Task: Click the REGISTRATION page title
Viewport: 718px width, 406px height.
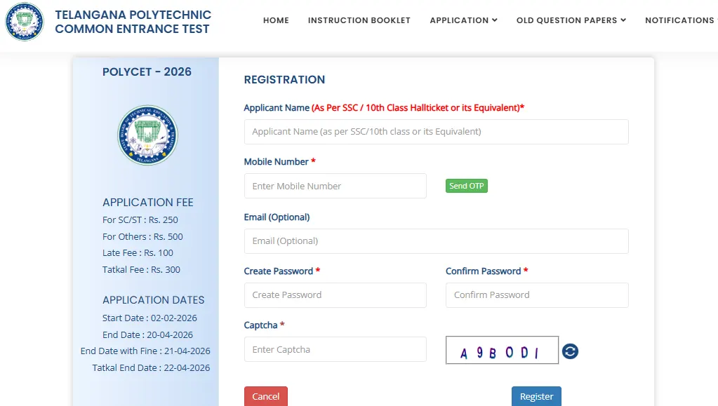Action: 284,79
